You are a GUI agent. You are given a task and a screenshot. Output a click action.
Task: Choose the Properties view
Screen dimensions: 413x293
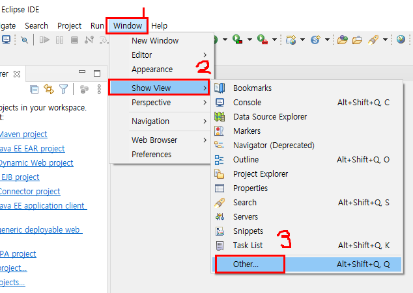point(307,188)
